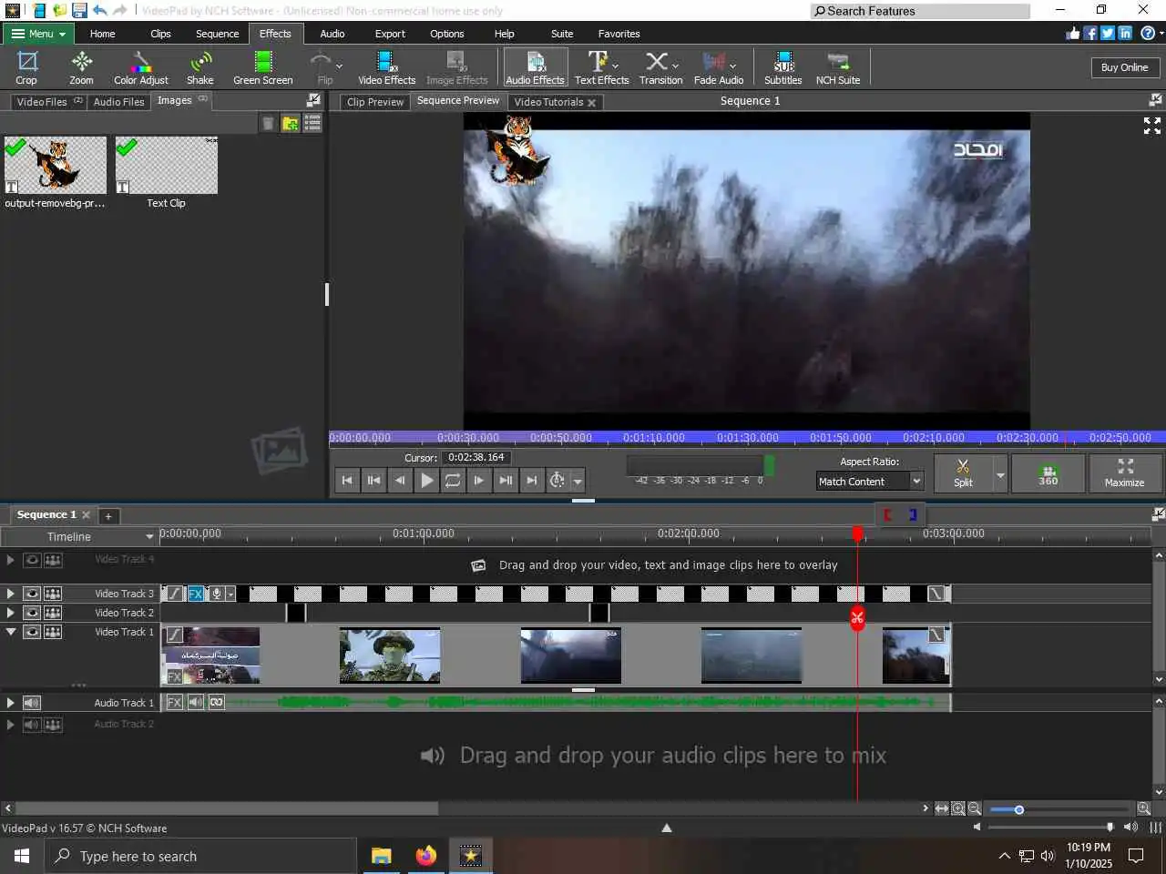Set the blue out-point bracket marker

(912, 515)
